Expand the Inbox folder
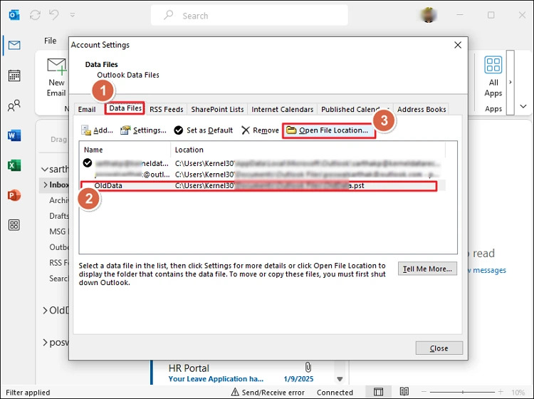The image size is (534, 399). (x=46, y=185)
